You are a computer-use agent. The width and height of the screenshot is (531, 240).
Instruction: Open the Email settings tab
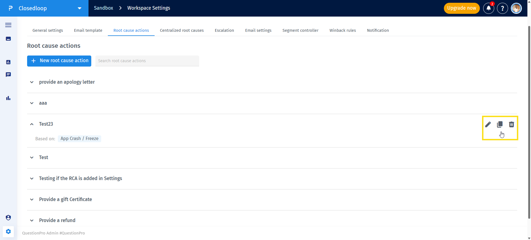coord(258,30)
